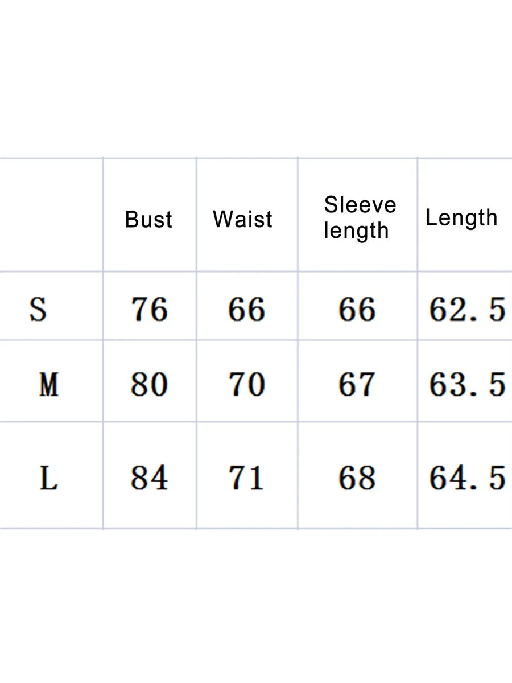The height and width of the screenshot is (683, 512).
Task: Click the L size row label
Action: coord(48,479)
